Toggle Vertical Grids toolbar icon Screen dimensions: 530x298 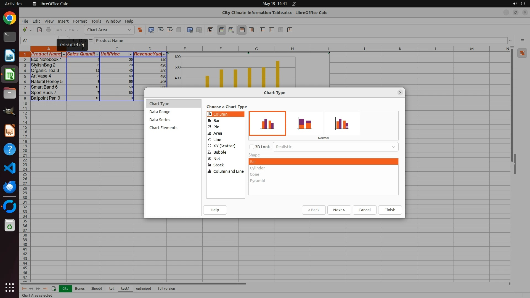click(x=251, y=30)
